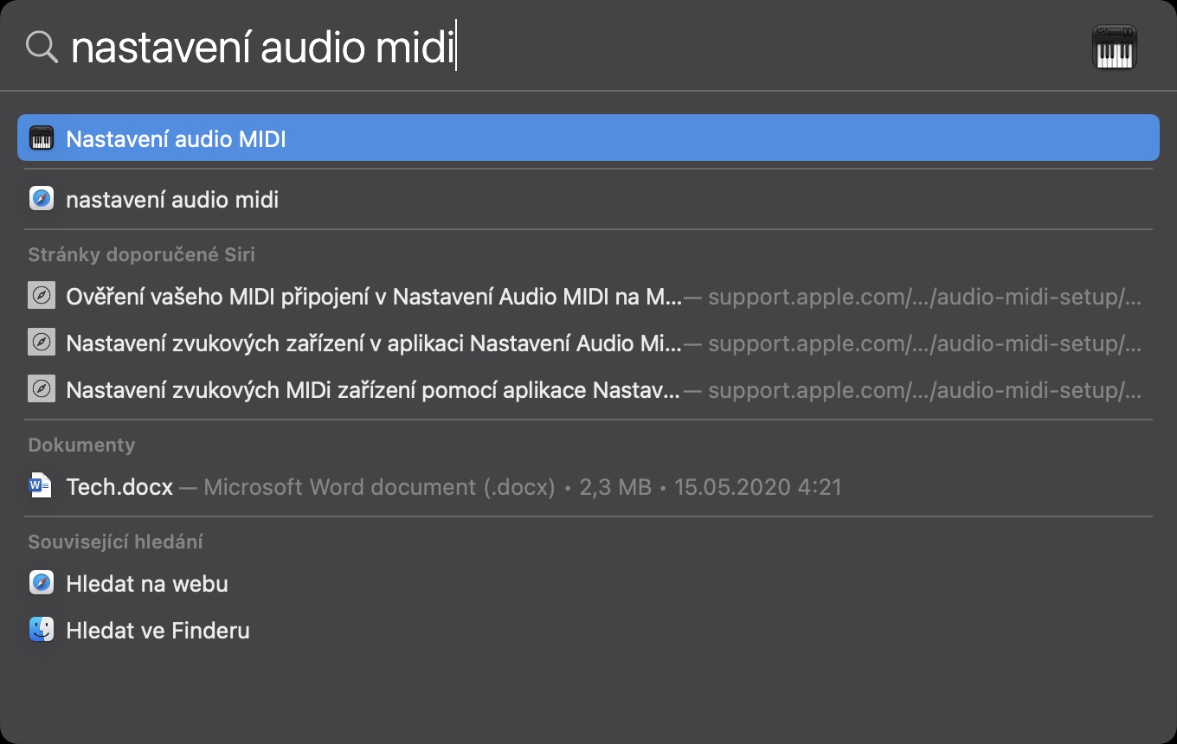
Task: Choose "Hledat ve Finderu" to search in Finder
Action: pyautogui.click(x=158, y=630)
